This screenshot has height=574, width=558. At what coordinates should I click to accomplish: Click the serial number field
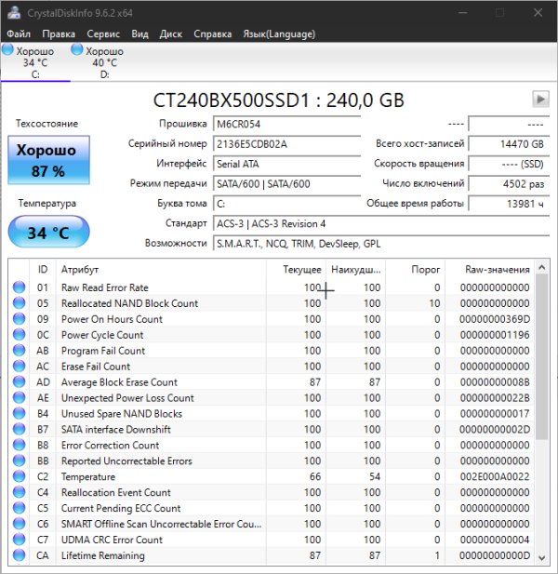(286, 144)
